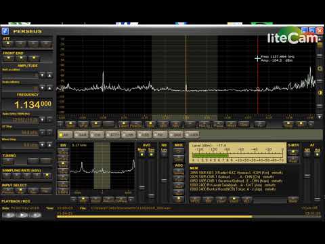Start playback with the play button
325x244 pixels.
(22, 215)
